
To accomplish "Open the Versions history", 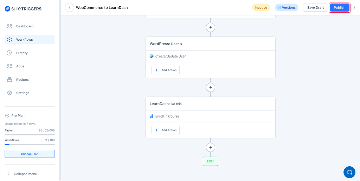I will [287, 8].
